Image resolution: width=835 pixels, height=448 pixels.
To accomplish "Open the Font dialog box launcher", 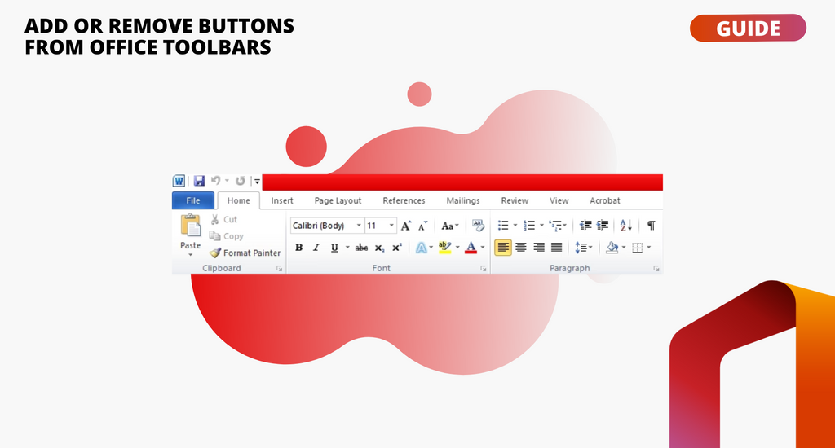I will pos(484,268).
